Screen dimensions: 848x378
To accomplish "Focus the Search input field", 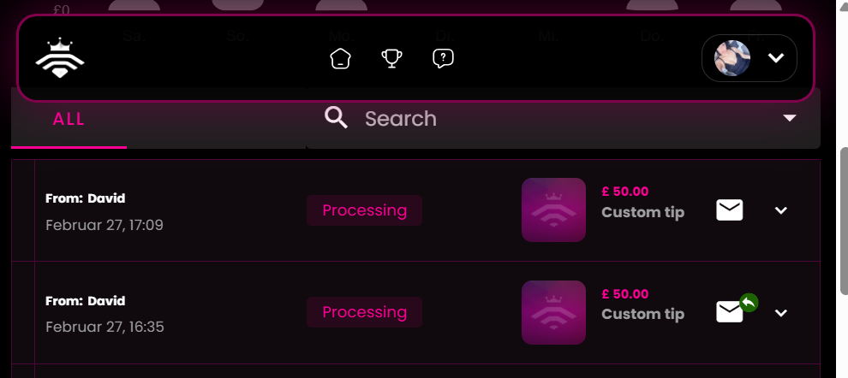I will (514, 118).
